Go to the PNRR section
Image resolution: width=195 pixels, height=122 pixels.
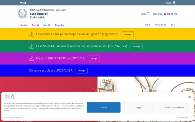(x=147, y=25)
